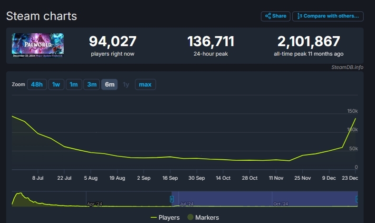Open the Palworld game banner thumbnail

38,46
